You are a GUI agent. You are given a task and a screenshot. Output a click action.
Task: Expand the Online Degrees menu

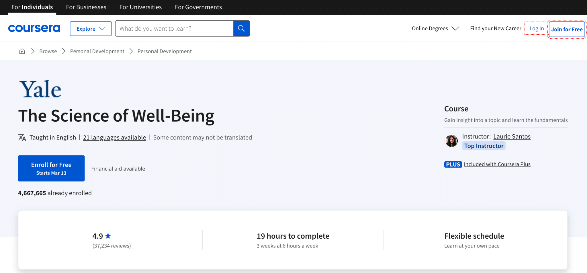tap(435, 28)
